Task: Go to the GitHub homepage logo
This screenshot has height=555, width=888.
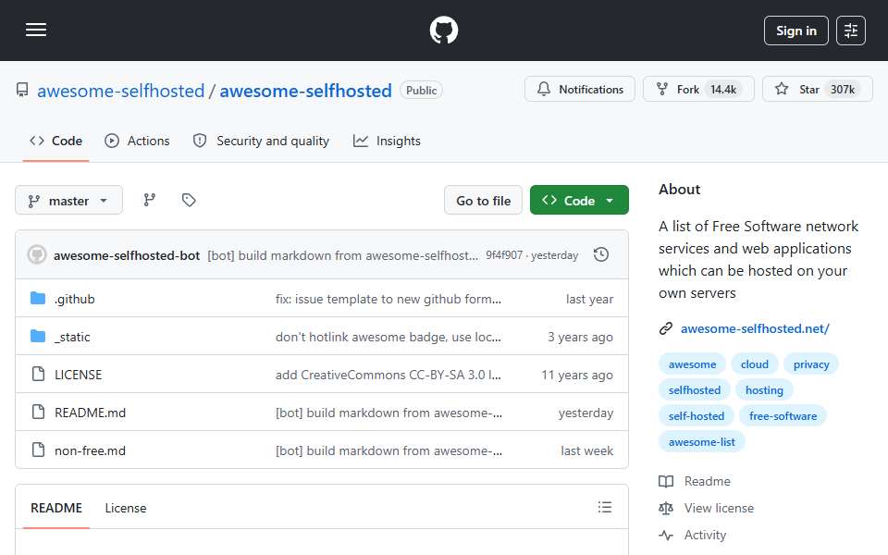Action: 443,30
